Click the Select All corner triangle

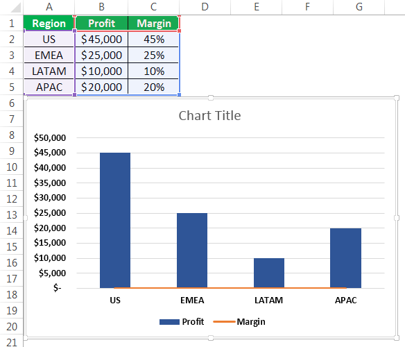point(15,8)
